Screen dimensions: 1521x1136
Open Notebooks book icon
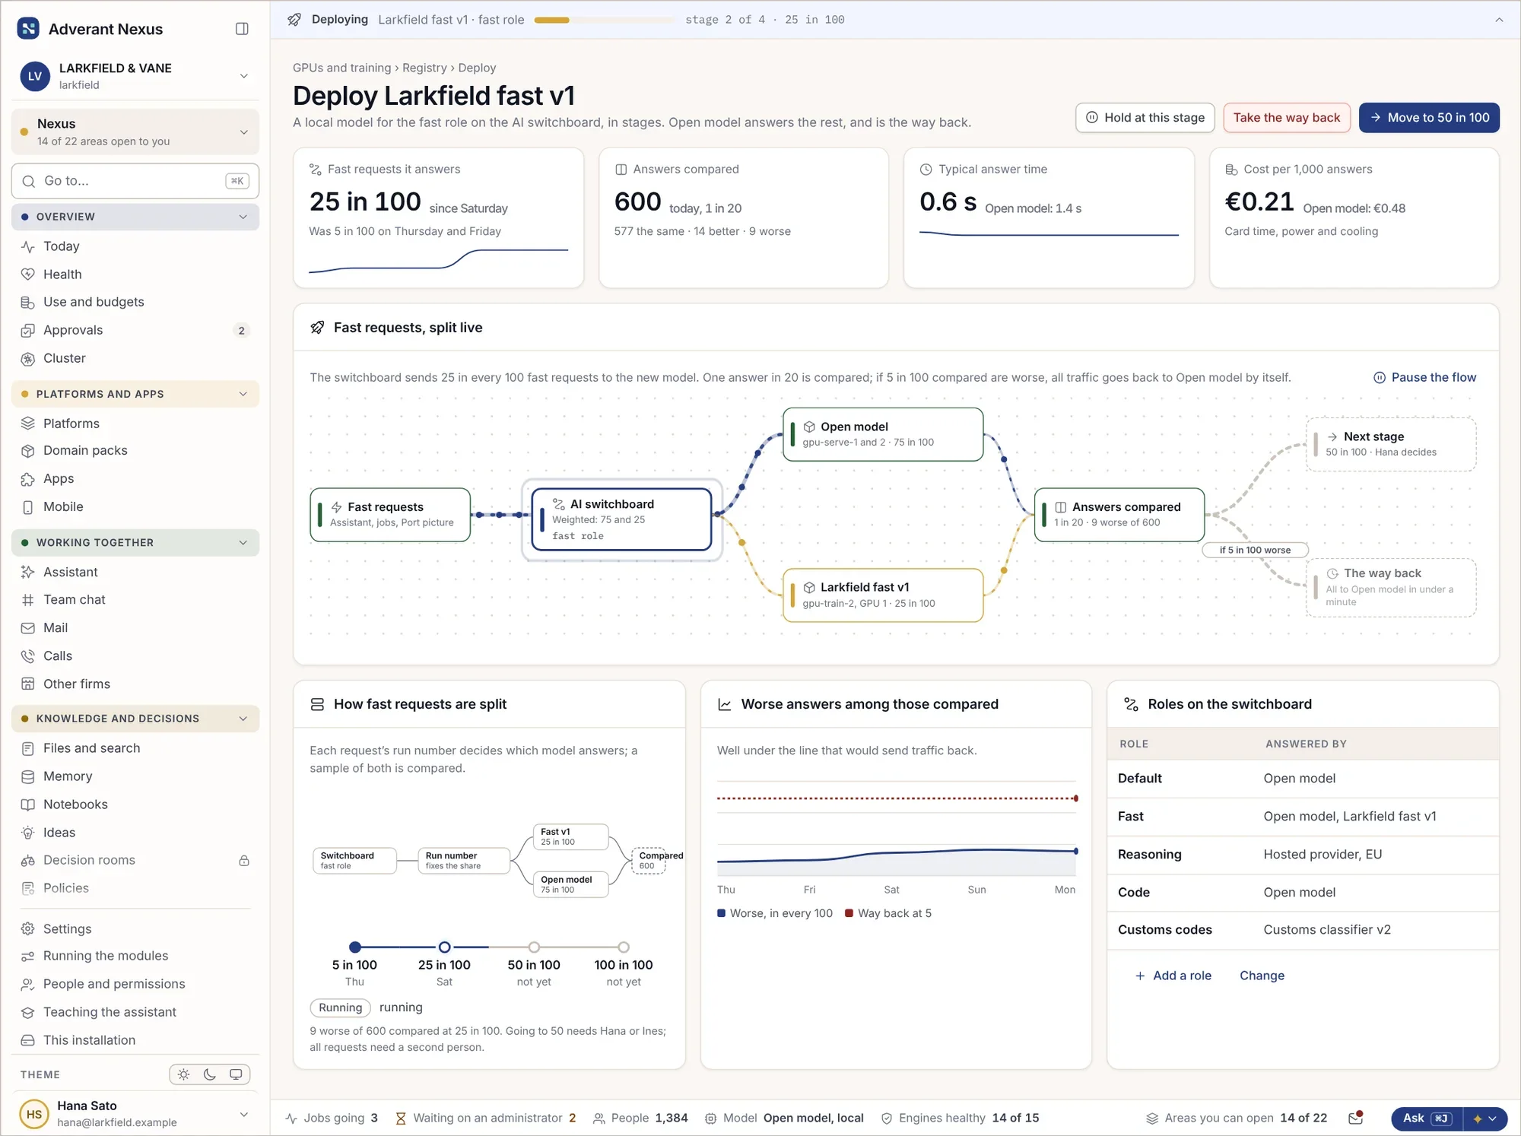pos(28,804)
